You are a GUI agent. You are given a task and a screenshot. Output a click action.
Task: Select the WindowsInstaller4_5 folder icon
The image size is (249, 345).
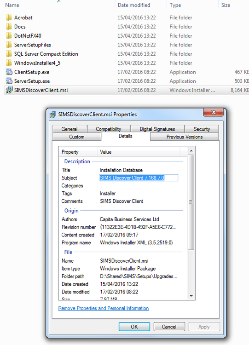(9, 63)
